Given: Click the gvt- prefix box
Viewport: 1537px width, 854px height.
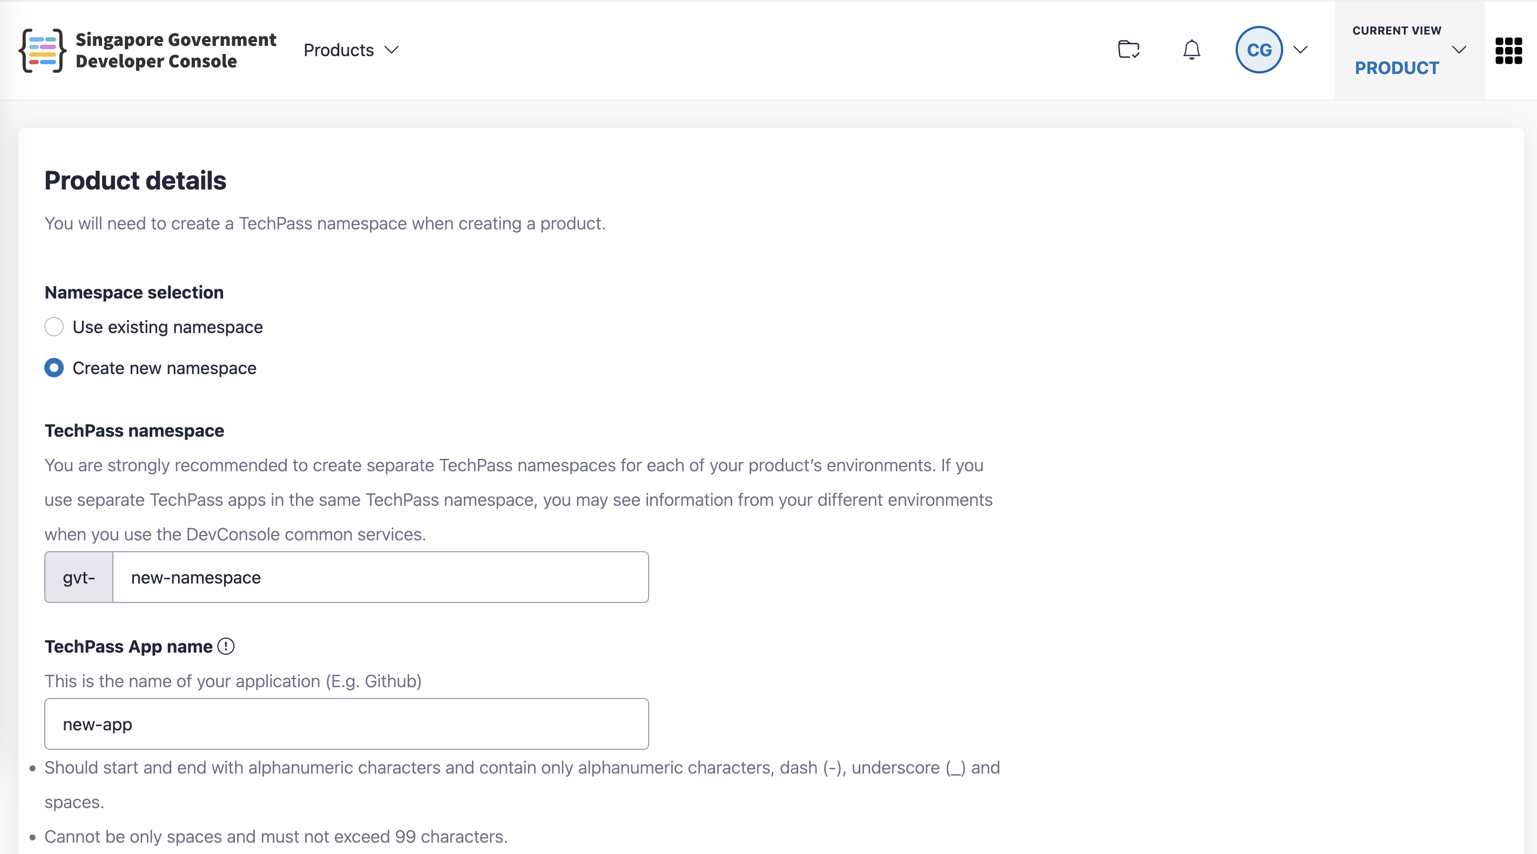Looking at the screenshot, I should point(79,577).
